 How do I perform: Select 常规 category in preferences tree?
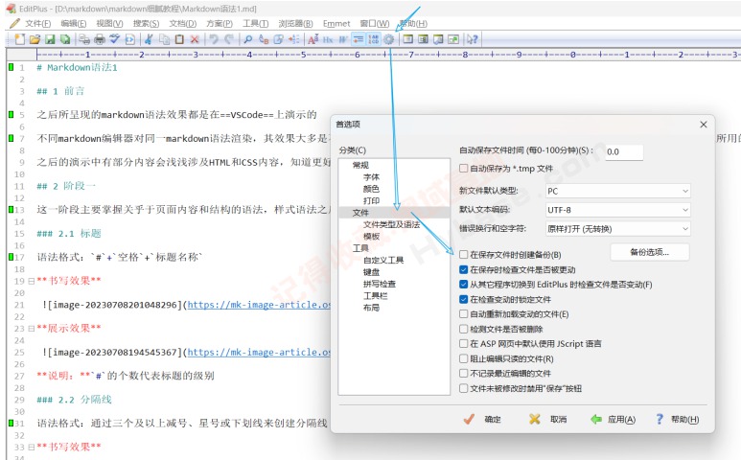coord(360,165)
